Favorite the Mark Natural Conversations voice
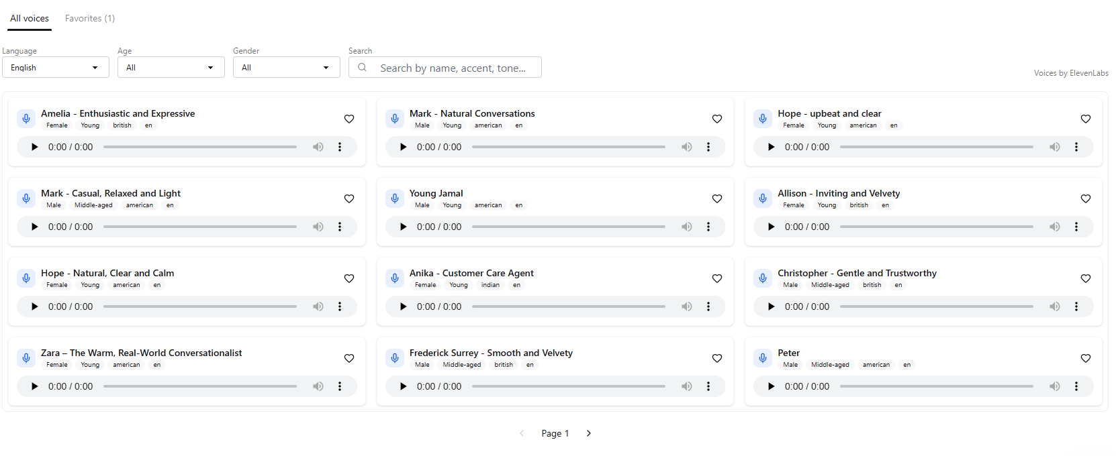1116x456 pixels. pyautogui.click(x=716, y=119)
